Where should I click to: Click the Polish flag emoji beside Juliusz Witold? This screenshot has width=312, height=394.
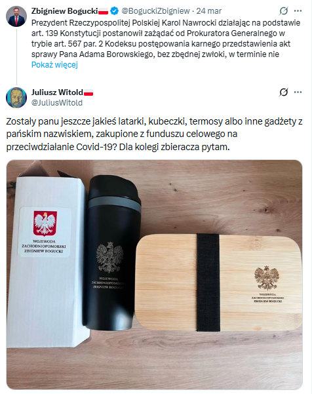88,92
